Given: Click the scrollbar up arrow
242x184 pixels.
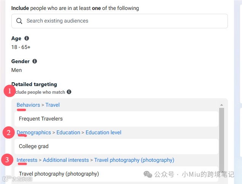Looking at the screenshot, I should coord(221,105).
